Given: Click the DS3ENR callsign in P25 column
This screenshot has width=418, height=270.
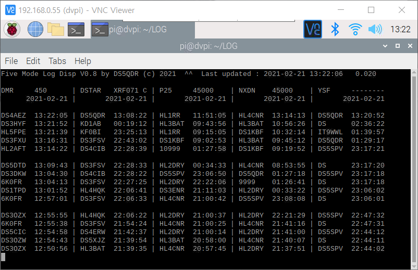Looking at the screenshot, I should (x=171, y=190).
